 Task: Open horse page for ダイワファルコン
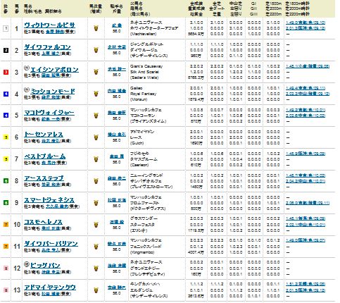(x=47, y=47)
